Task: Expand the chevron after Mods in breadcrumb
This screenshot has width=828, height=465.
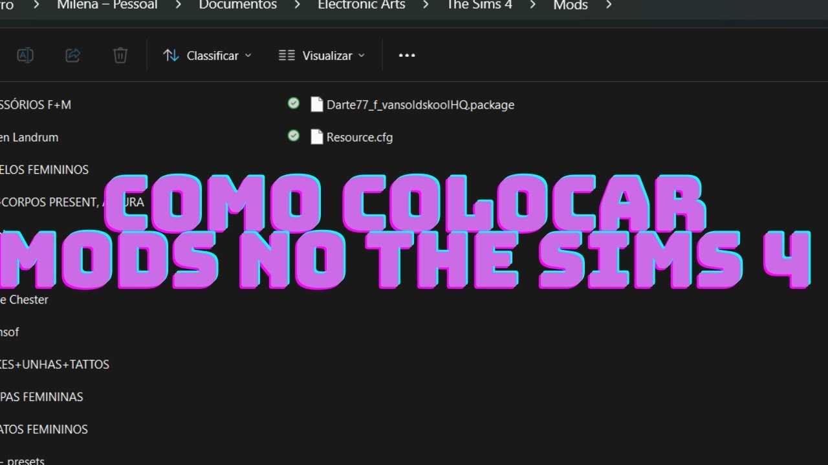Action: tap(609, 5)
